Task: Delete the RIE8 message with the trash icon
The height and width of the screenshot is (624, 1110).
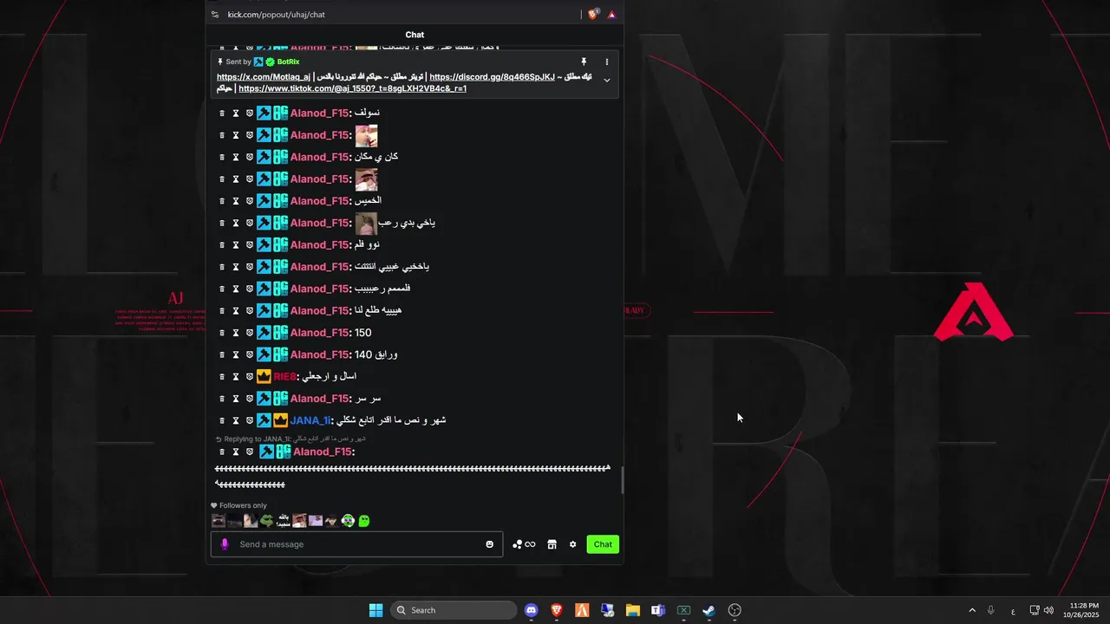Action: click(222, 376)
